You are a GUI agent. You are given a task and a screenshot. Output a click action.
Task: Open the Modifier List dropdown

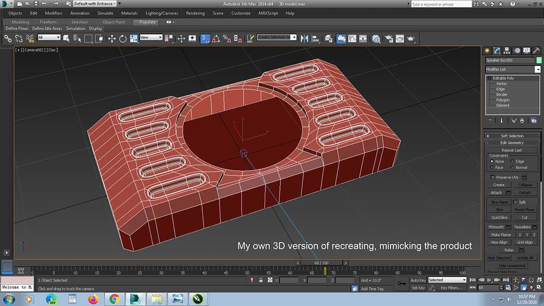point(537,69)
